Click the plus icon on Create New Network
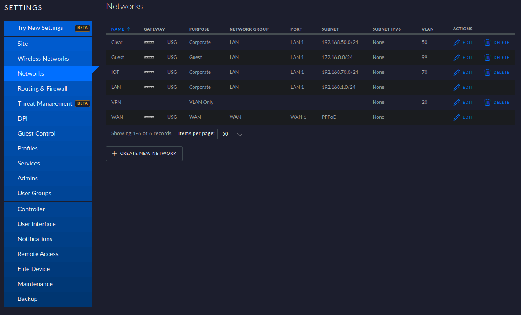Viewport: 521px width, 315px height. tap(114, 154)
